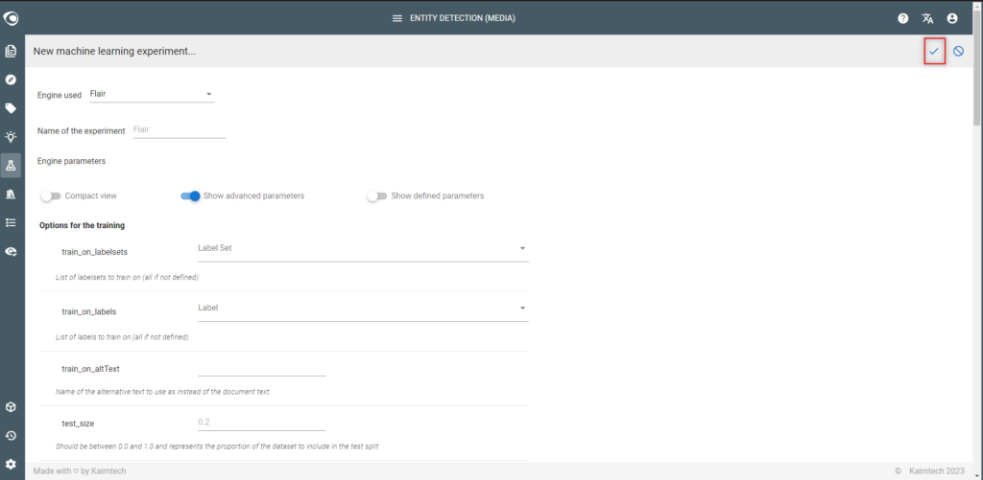Expand the train_on_labels Label dropdown
The image size is (983, 480).
(x=363, y=308)
